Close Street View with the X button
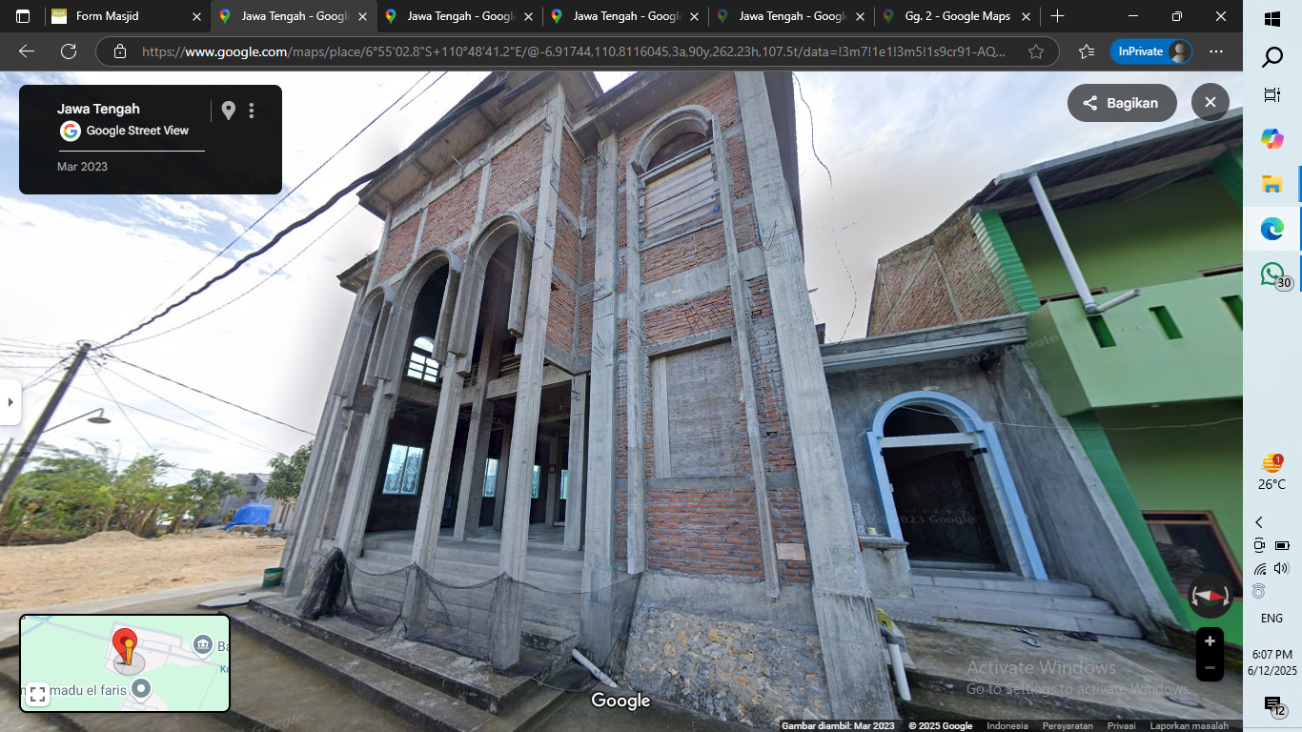 pyautogui.click(x=1210, y=102)
